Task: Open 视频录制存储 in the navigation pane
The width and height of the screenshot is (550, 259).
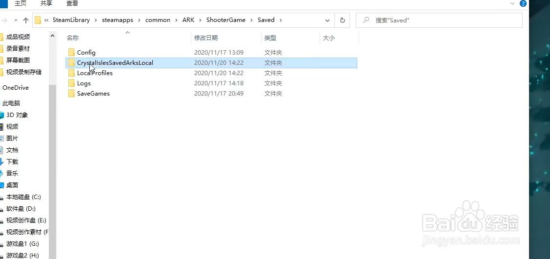Action: 24,72
